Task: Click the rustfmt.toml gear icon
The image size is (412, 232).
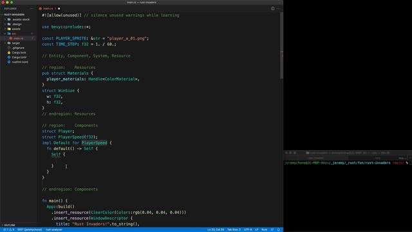Action: point(9,62)
